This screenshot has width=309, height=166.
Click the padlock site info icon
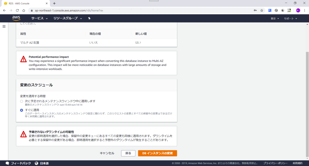coord(32,11)
